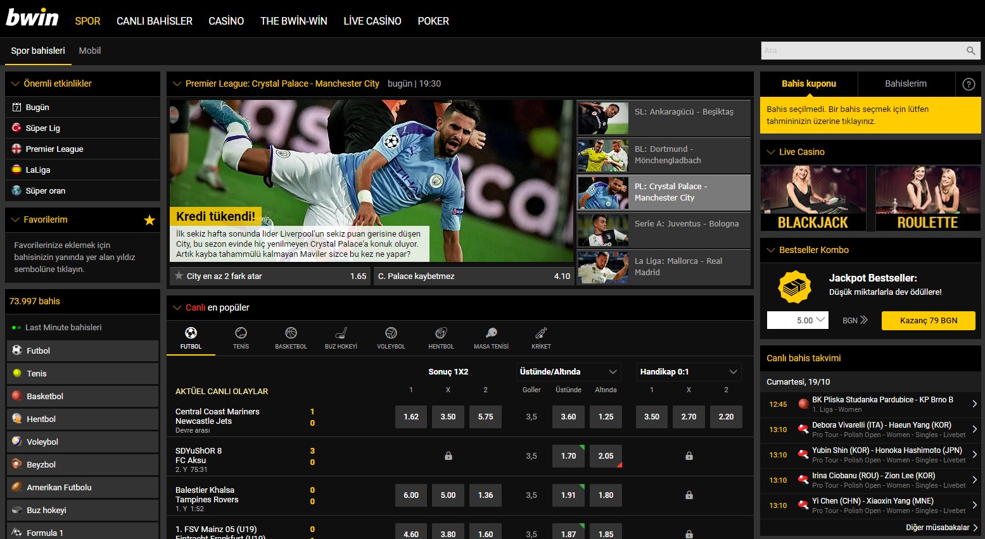Click the Süper Lig flag icon
The image size is (985, 539).
click(x=16, y=128)
